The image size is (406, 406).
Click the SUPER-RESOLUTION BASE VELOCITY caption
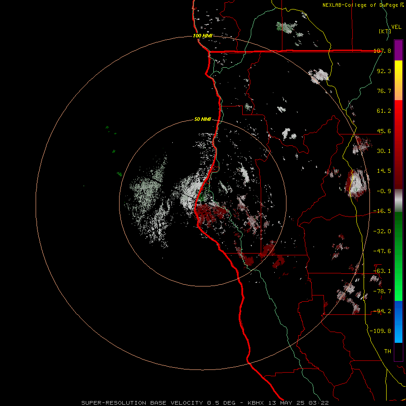point(142,403)
